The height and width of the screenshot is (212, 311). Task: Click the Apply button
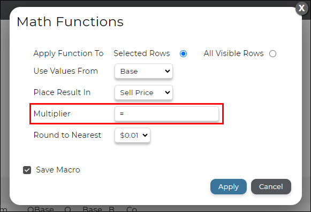click(x=229, y=187)
